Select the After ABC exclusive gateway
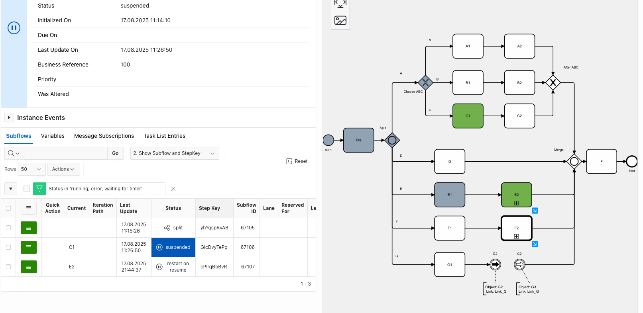643x313 pixels. pyautogui.click(x=553, y=83)
